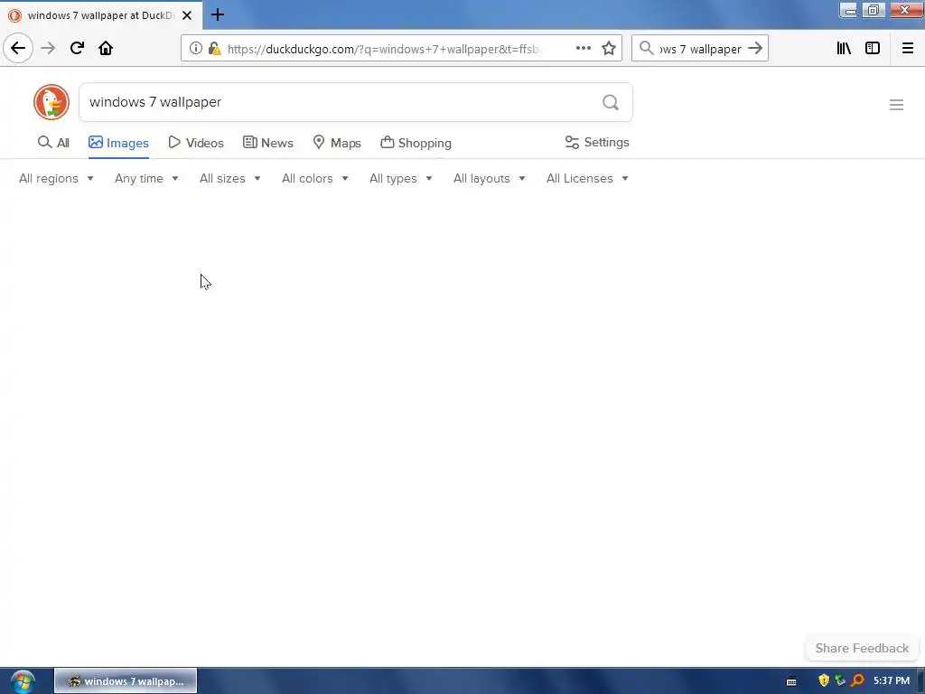The image size is (925, 694).
Task: Go back to the previous page
Action: 18,48
